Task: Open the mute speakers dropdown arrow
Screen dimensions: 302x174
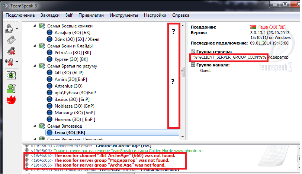Action: tap(17, 62)
